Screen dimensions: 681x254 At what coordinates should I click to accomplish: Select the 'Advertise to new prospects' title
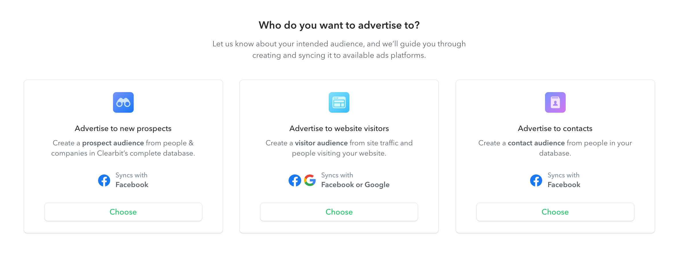click(x=123, y=129)
